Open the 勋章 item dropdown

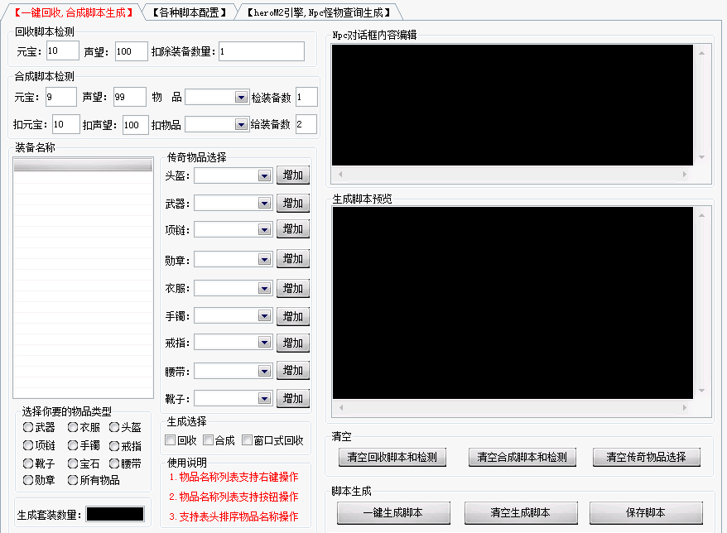264,259
